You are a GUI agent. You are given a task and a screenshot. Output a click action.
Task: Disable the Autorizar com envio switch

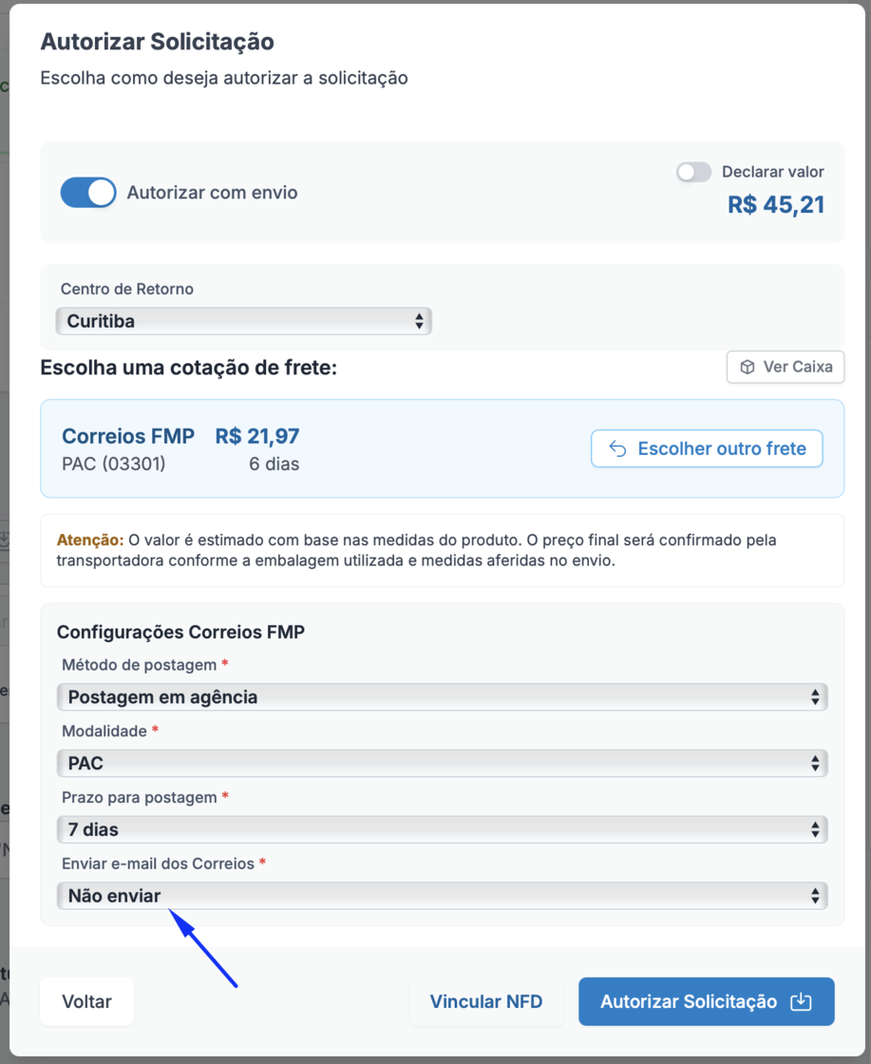88,193
